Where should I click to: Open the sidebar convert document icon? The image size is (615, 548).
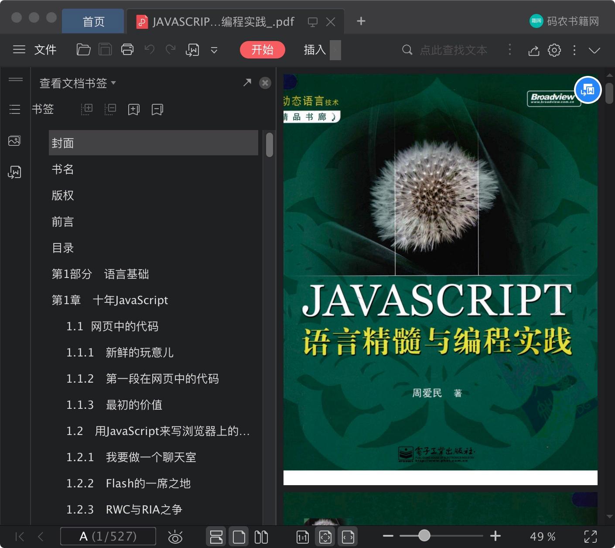click(x=14, y=172)
